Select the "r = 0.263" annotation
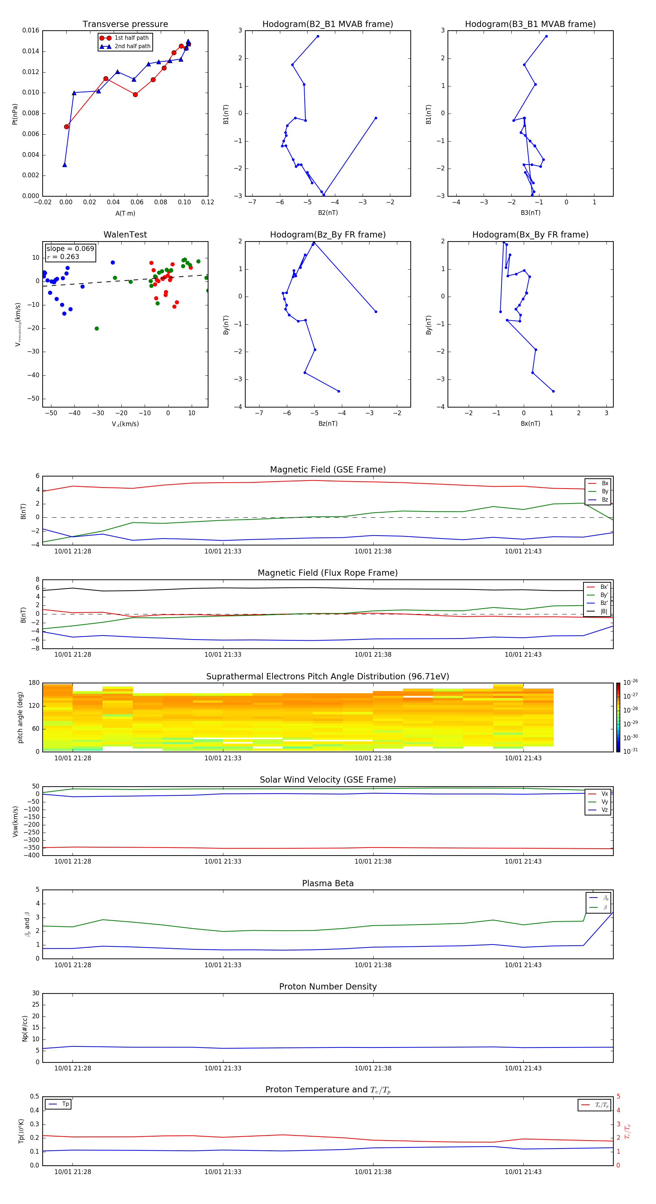The image size is (656, 1204). 63,256
